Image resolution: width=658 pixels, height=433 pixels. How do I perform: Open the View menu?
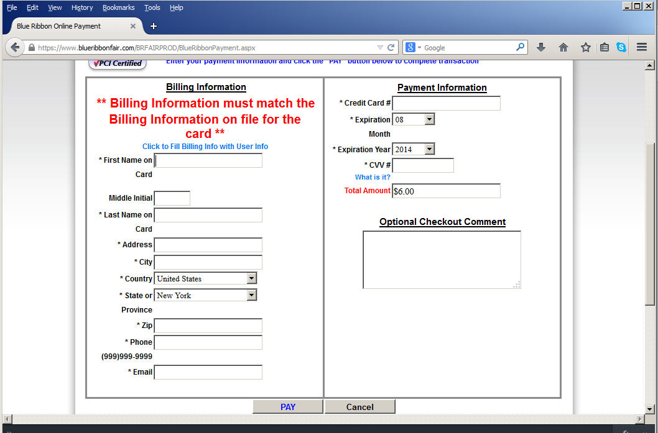tap(55, 7)
